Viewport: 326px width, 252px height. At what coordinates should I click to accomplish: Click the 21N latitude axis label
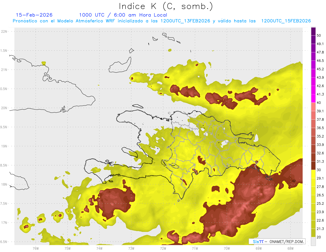pyautogui.click(x=4, y=70)
